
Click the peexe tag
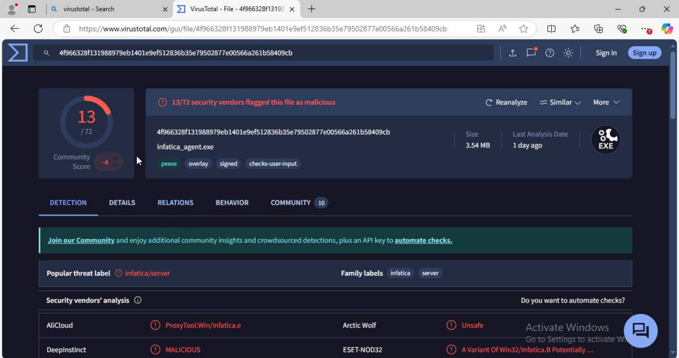169,164
